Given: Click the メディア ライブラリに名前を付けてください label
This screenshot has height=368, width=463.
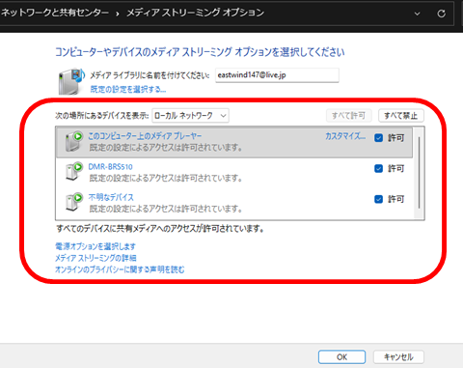Looking at the screenshot, I should 150,75.
